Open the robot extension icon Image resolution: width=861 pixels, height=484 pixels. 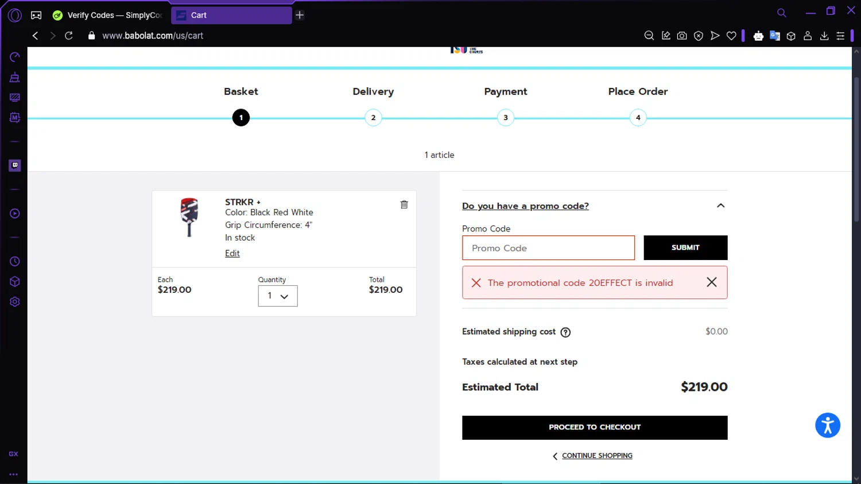point(758,36)
